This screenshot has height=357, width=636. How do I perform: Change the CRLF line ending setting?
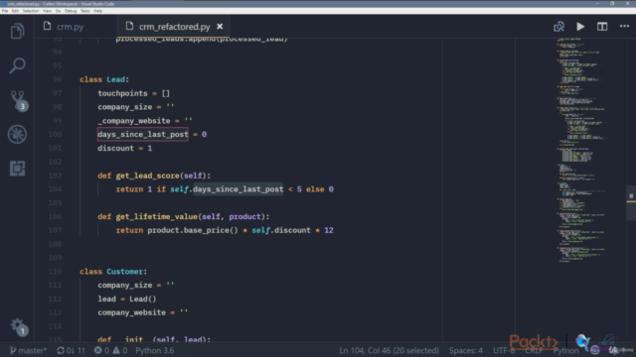click(534, 350)
